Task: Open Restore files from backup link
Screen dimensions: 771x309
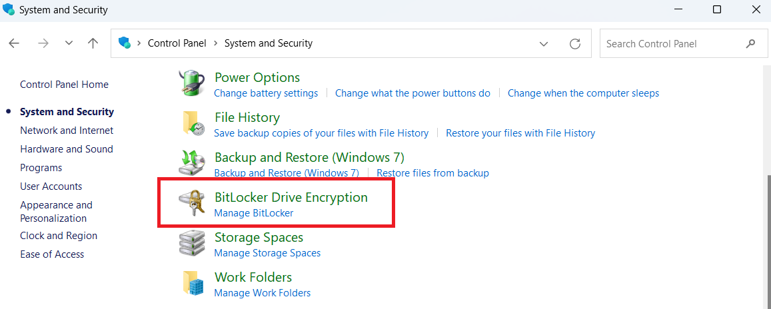Action: pyautogui.click(x=432, y=173)
